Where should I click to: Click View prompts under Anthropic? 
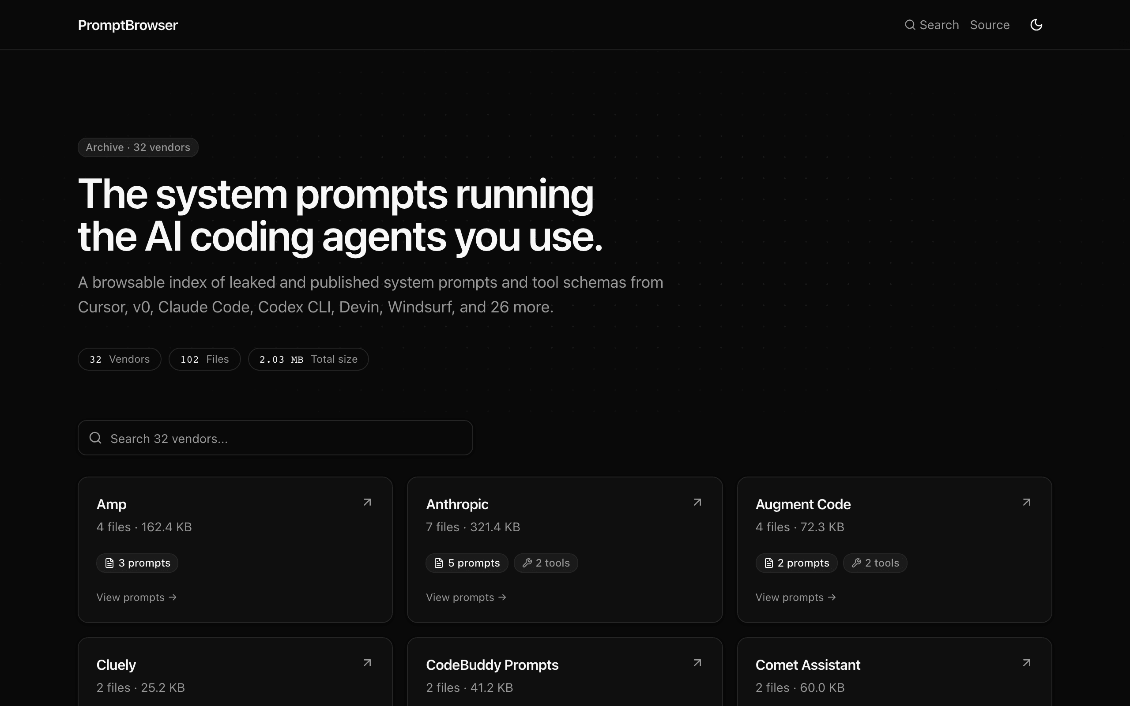pyautogui.click(x=466, y=597)
